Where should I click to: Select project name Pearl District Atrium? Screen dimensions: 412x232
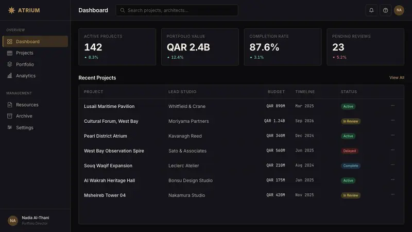point(106,136)
